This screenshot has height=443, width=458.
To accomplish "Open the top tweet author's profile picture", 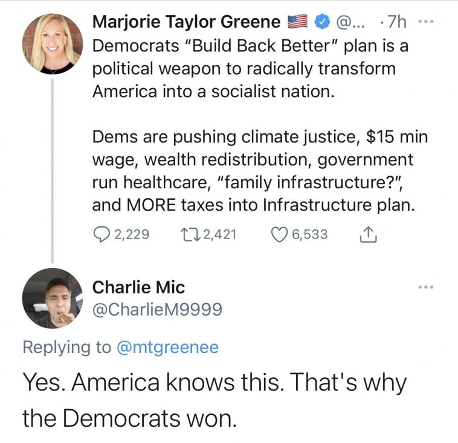I will click(53, 44).
